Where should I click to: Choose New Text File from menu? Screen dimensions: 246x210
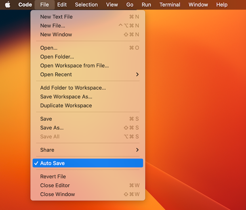(x=57, y=17)
